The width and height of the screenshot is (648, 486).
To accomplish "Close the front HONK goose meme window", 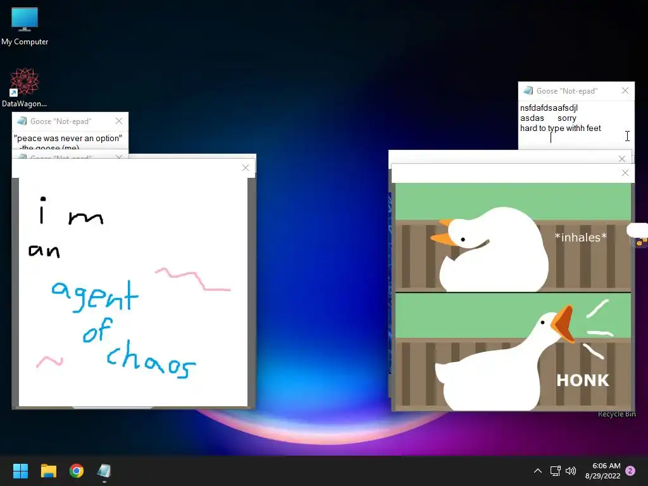I will [625, 173].
